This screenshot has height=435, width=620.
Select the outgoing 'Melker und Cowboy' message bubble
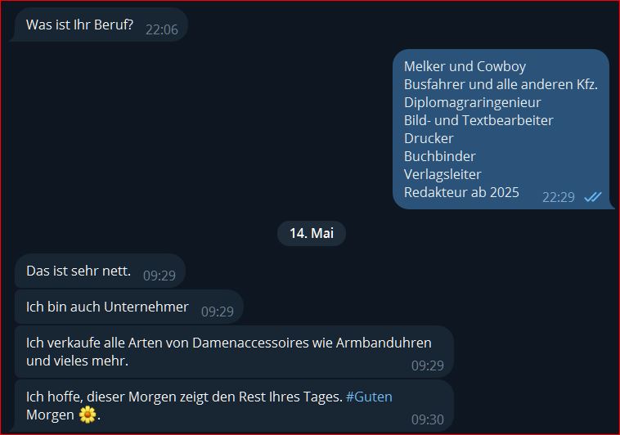pyautogui.click(x=501, y=129)
